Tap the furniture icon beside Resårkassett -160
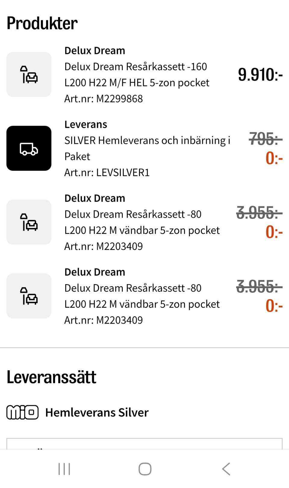This screenshot has height=488, width=289. click(29, 74)
